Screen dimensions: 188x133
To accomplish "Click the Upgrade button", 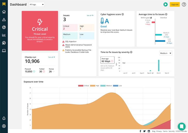I will coord(175,4).
